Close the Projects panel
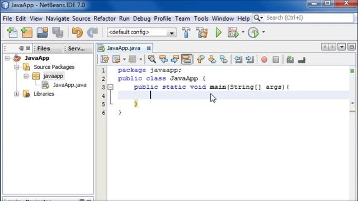 pyautogui.click(x=28, y=48)
